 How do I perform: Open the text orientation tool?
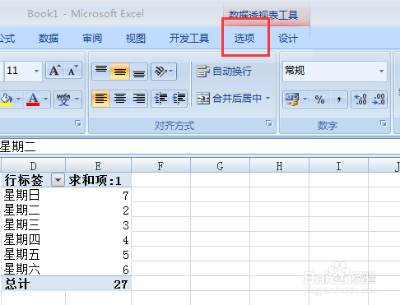[x=164, y=72]
